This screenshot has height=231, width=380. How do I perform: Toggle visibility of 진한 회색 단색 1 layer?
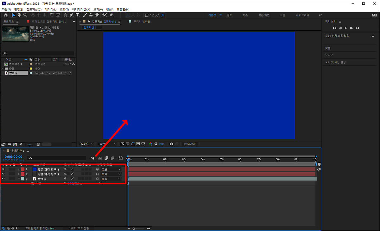click(x=3, y=174)
